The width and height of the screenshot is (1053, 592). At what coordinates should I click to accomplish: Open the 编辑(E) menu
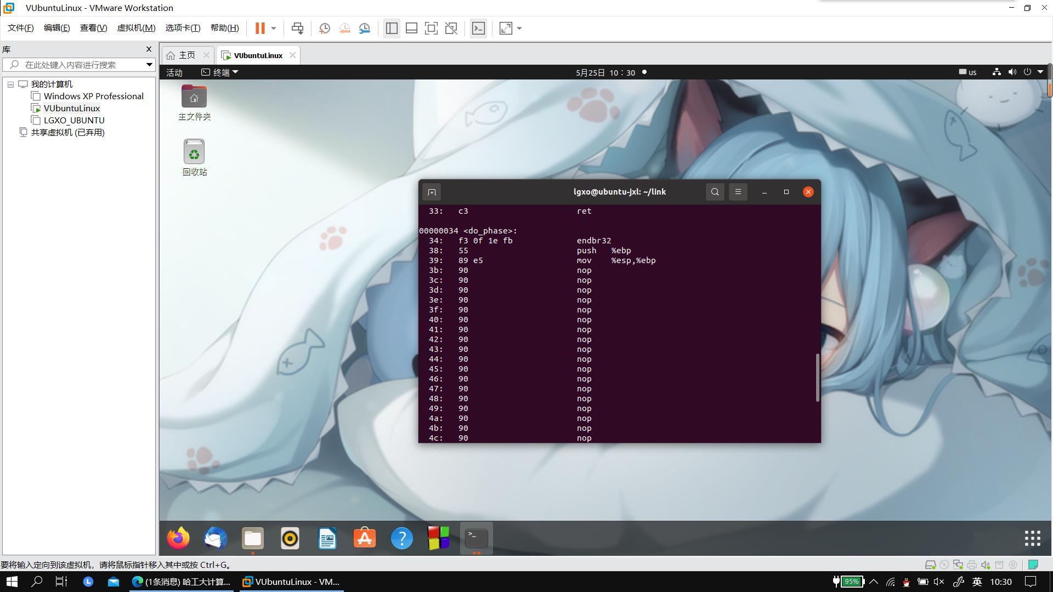pyautogui.click(x=56, y=28)
